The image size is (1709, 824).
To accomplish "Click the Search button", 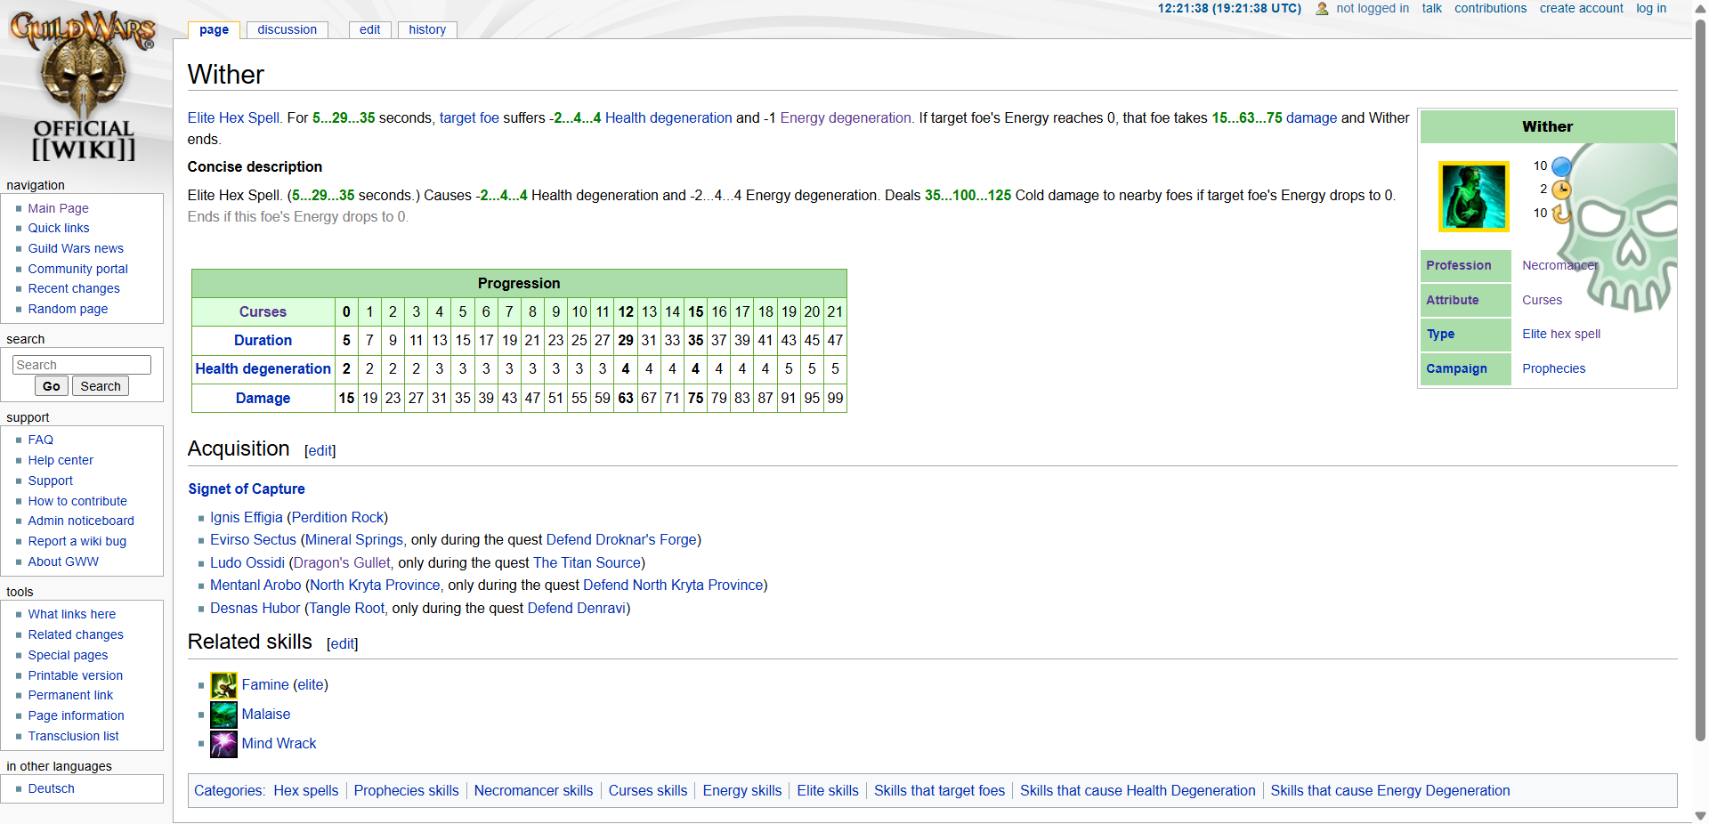I will 101,386.
